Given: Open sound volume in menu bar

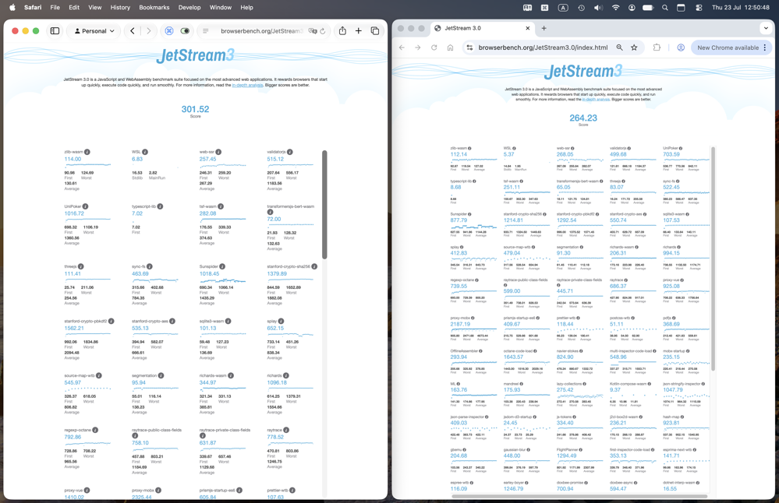Looking at the screenshot, I should coord(598,8).
